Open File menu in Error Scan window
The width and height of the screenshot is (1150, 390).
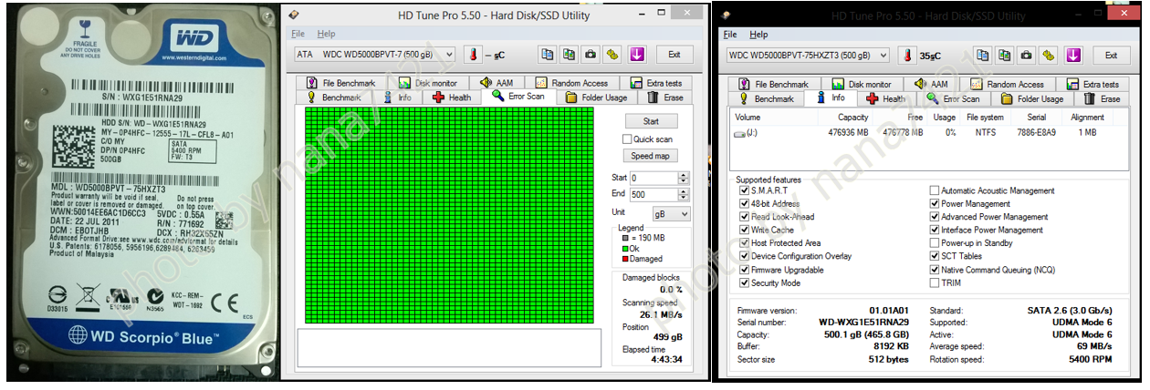tap(298, 34)
